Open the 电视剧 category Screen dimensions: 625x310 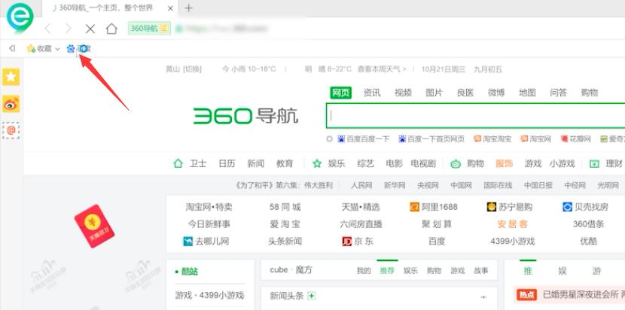point(423,163)
